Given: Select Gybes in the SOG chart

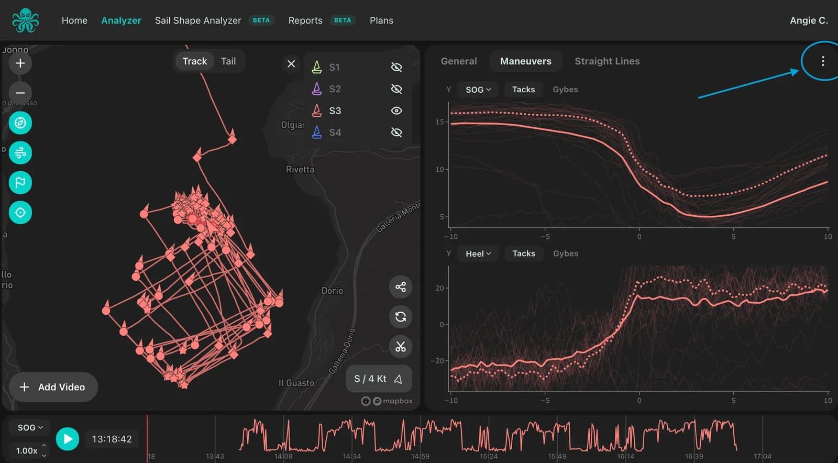Looking at the screenshot, I should point(565,90).
